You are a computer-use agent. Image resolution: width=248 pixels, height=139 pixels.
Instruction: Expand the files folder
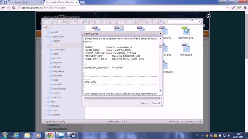tap(46, 102)
